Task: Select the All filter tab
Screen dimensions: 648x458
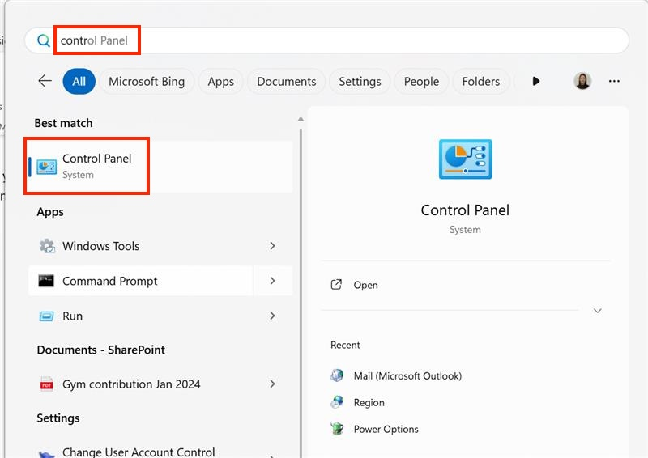Action: coord(79,82)
